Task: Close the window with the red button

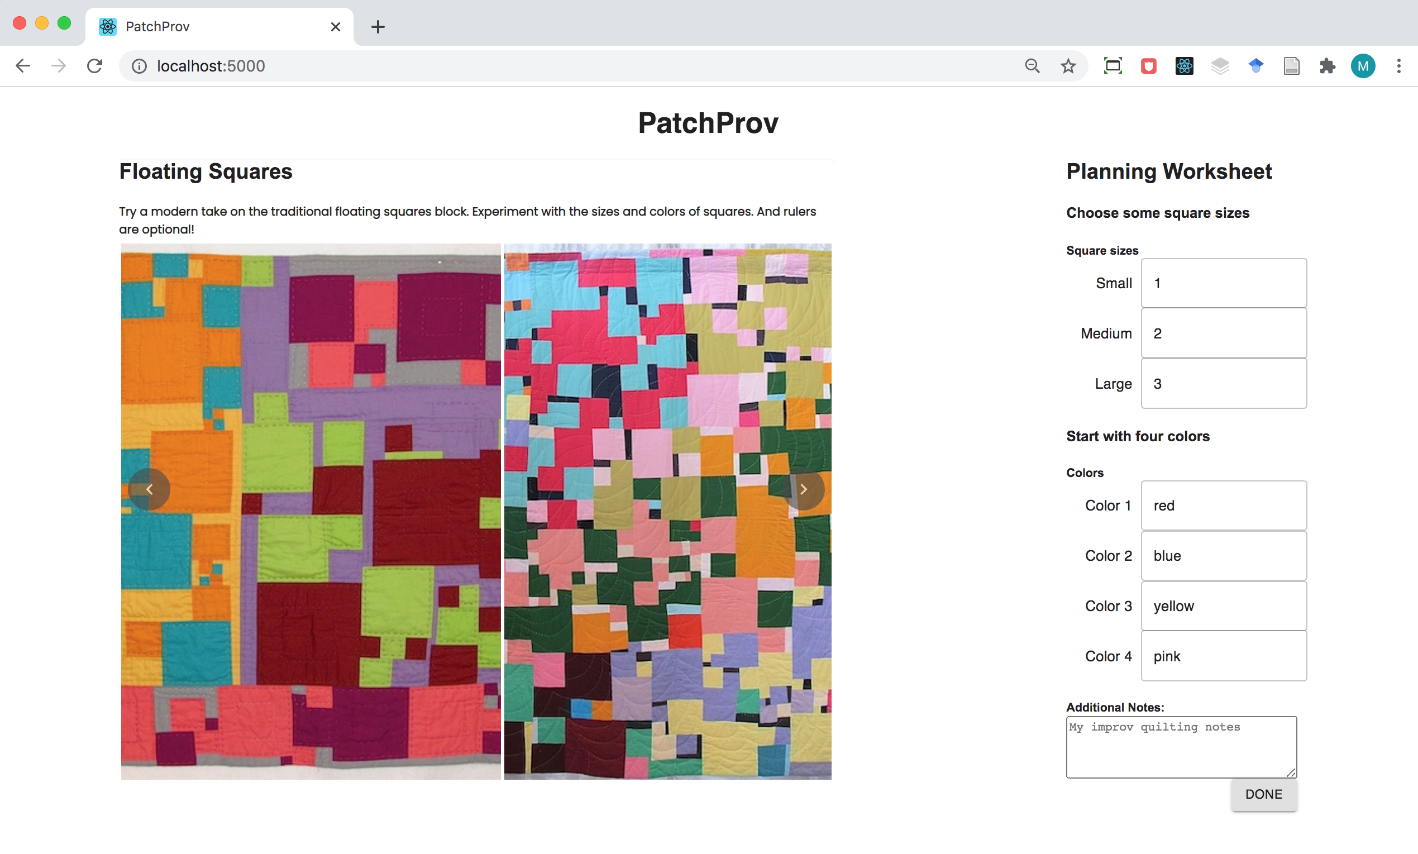Action: [20, 23]
